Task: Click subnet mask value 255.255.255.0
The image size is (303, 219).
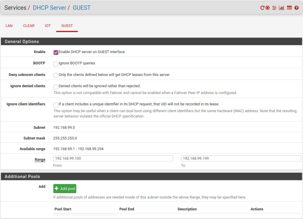Action: [x=65, y=138]
